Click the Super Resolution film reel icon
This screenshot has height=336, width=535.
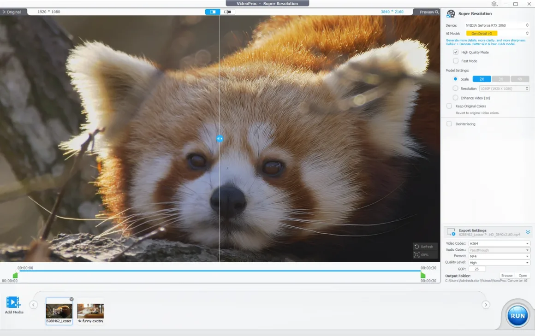tap(451, 14)
